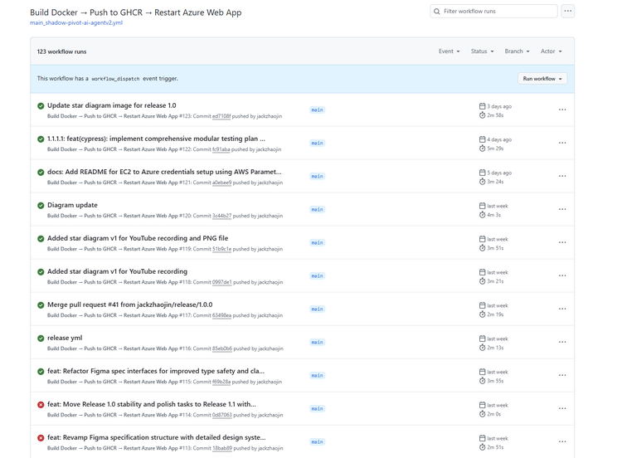Open the workflow options kebab menu
Viewport: 622px width, 458px height.
tap(567, 11)
